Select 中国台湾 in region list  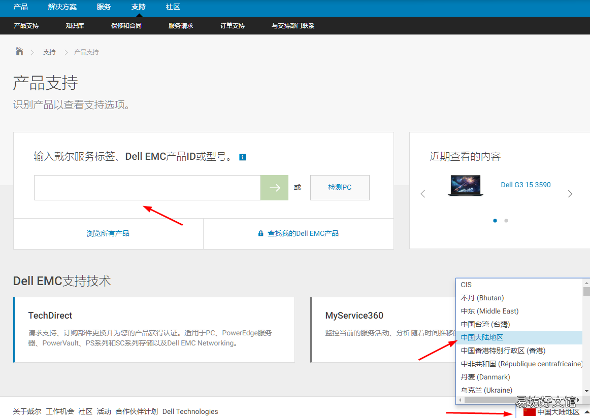[x=519, y=324]
